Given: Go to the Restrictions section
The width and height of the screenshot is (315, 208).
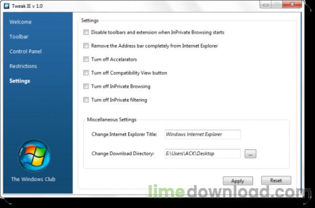Looking at the screenshot, I should point(23,66).
